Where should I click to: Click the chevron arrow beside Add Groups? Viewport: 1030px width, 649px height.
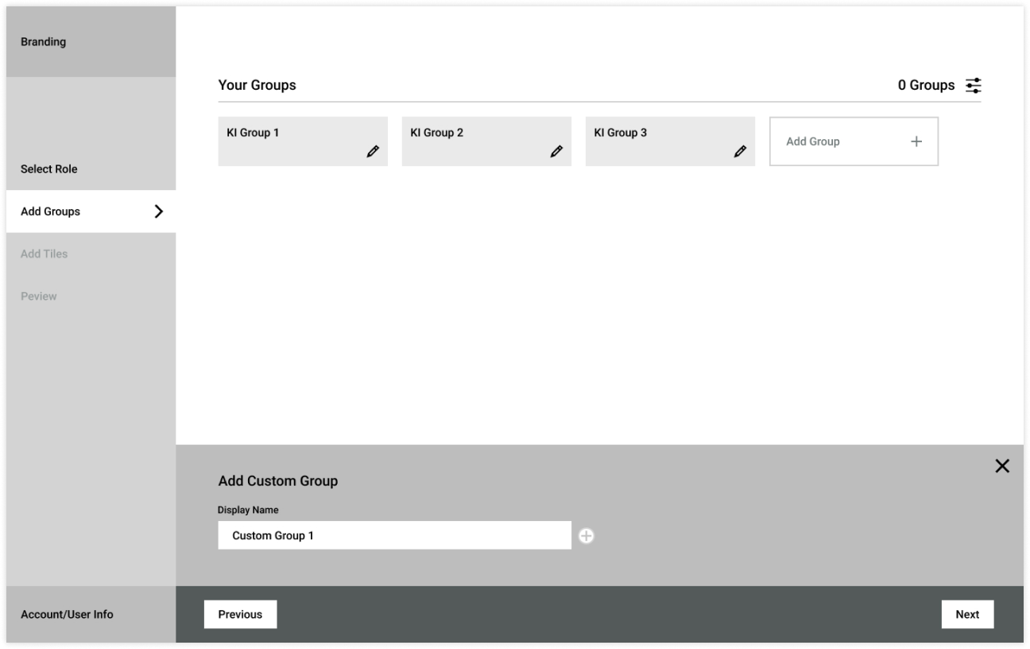[x=158, y=212]
